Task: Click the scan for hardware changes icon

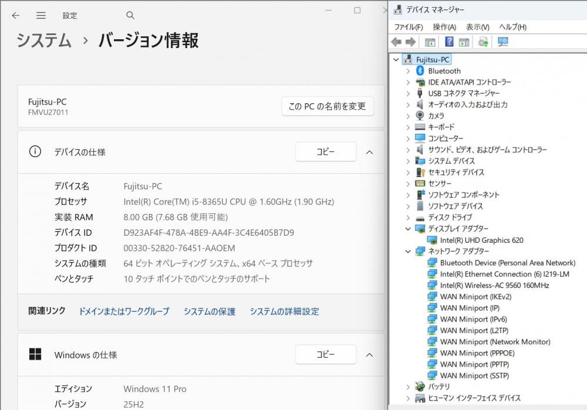Action: tap(503, 42)
